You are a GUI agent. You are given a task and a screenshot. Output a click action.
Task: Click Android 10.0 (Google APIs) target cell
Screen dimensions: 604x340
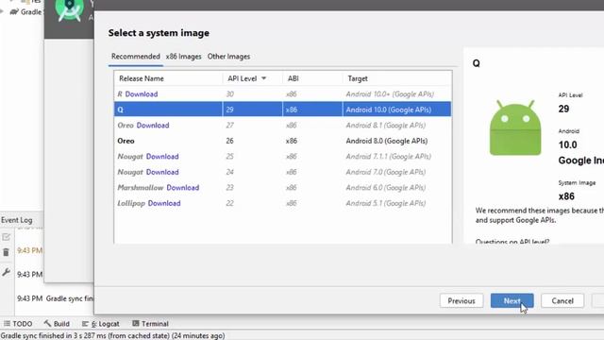[x=388, y=110]
